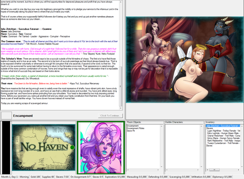The image size is (244, 179).
Task: Select highlighted player entry in Inventory list
Action: (x=223, y=125)
